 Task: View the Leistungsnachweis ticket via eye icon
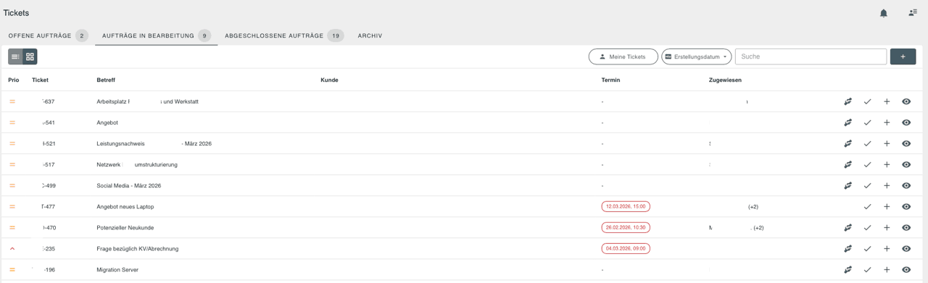point(906,144)
